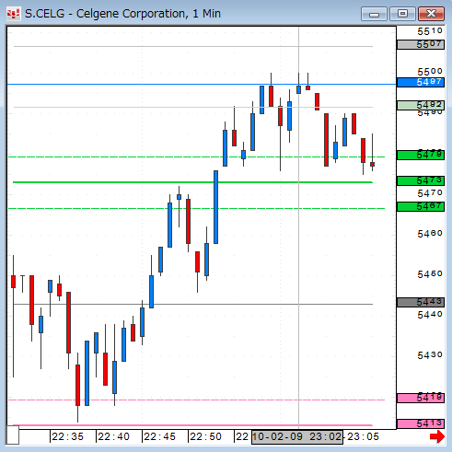
Task: Select the gray 5507 price marker
Action: pyautogui.click(x=421, y=44)
